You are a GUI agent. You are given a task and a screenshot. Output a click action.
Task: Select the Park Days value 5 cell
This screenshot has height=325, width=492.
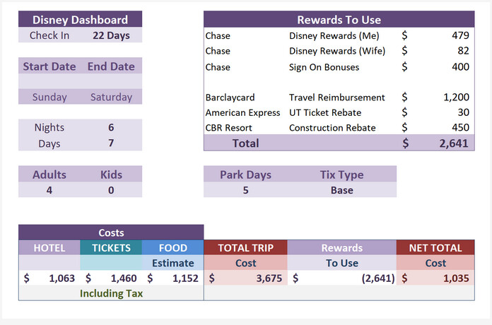245,190
